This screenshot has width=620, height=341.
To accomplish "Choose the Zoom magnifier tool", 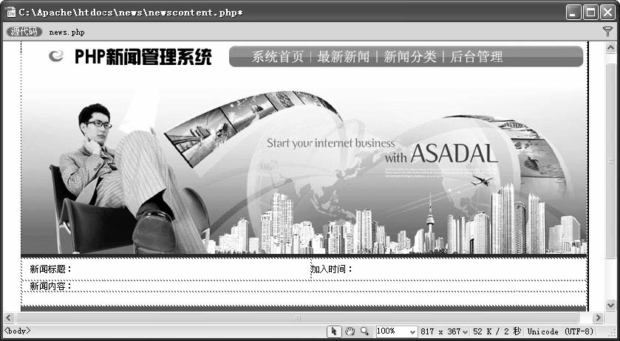I will pos(364,331).
